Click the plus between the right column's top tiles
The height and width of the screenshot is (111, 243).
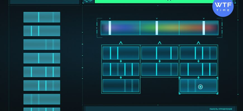coord(198,61)
